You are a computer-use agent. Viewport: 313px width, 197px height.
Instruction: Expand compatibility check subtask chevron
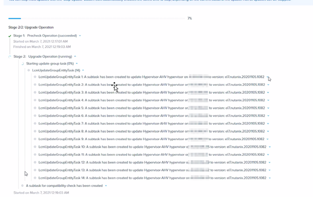coord(106,186)
